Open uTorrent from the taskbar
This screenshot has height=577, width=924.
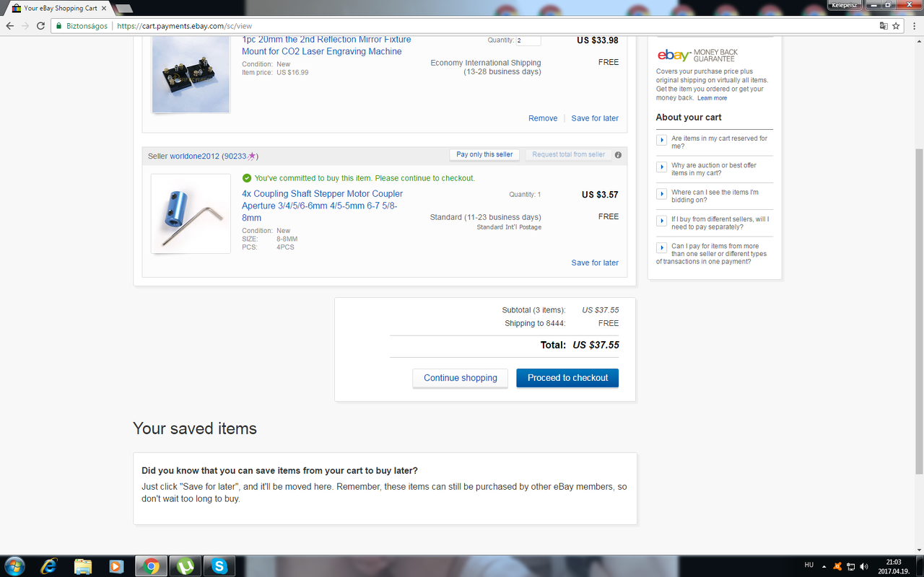185,566
